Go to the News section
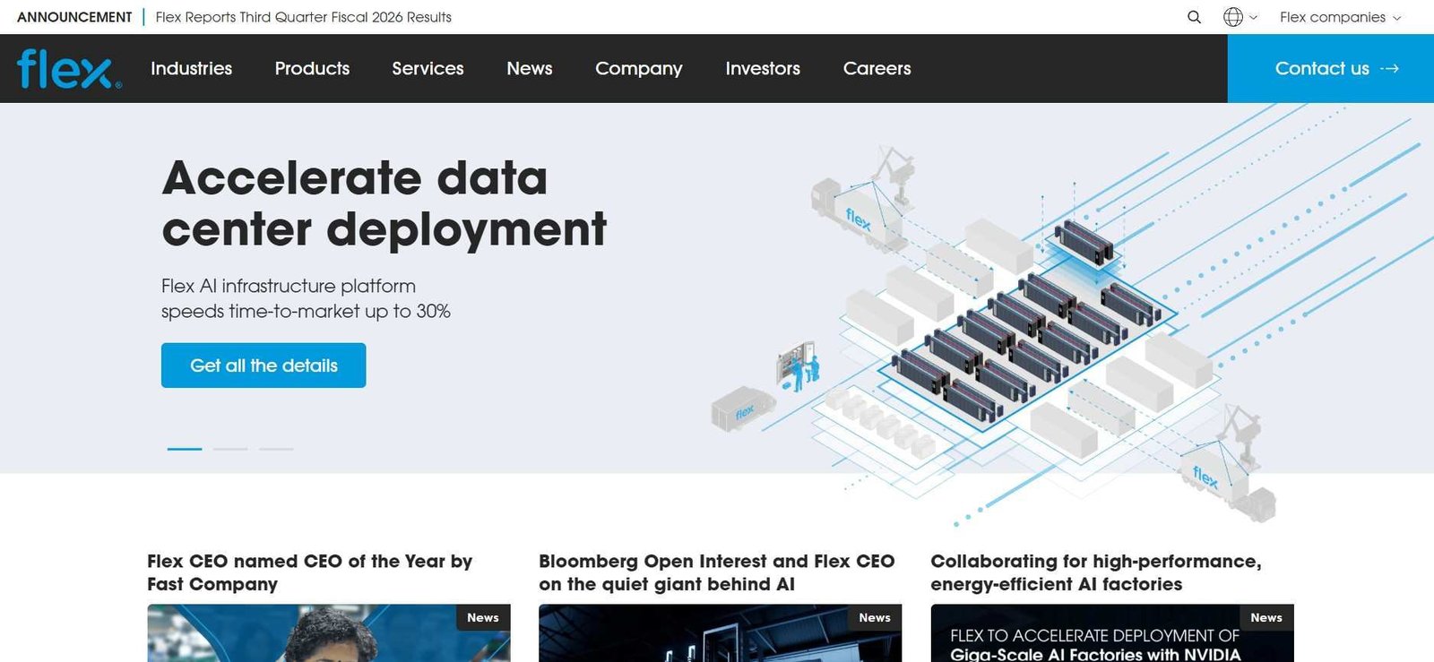This screenshot has height=662, width=1434. pos(529,69)
